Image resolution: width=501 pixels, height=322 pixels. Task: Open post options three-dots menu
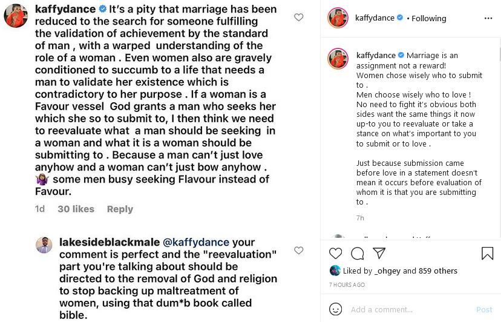tap(488, 18)
